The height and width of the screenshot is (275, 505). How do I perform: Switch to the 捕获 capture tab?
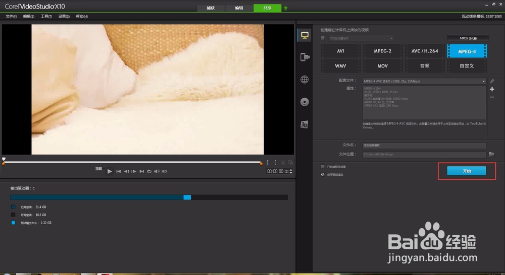211,8
